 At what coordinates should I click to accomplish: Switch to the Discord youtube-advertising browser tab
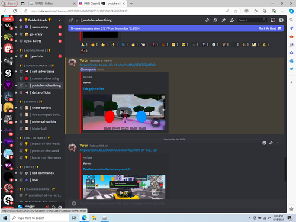(x=102, y=4)
